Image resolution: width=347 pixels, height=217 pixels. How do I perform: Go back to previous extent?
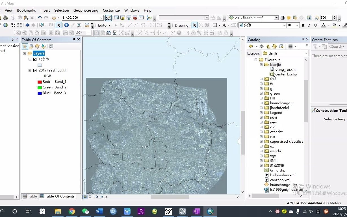tap(27, 25)
